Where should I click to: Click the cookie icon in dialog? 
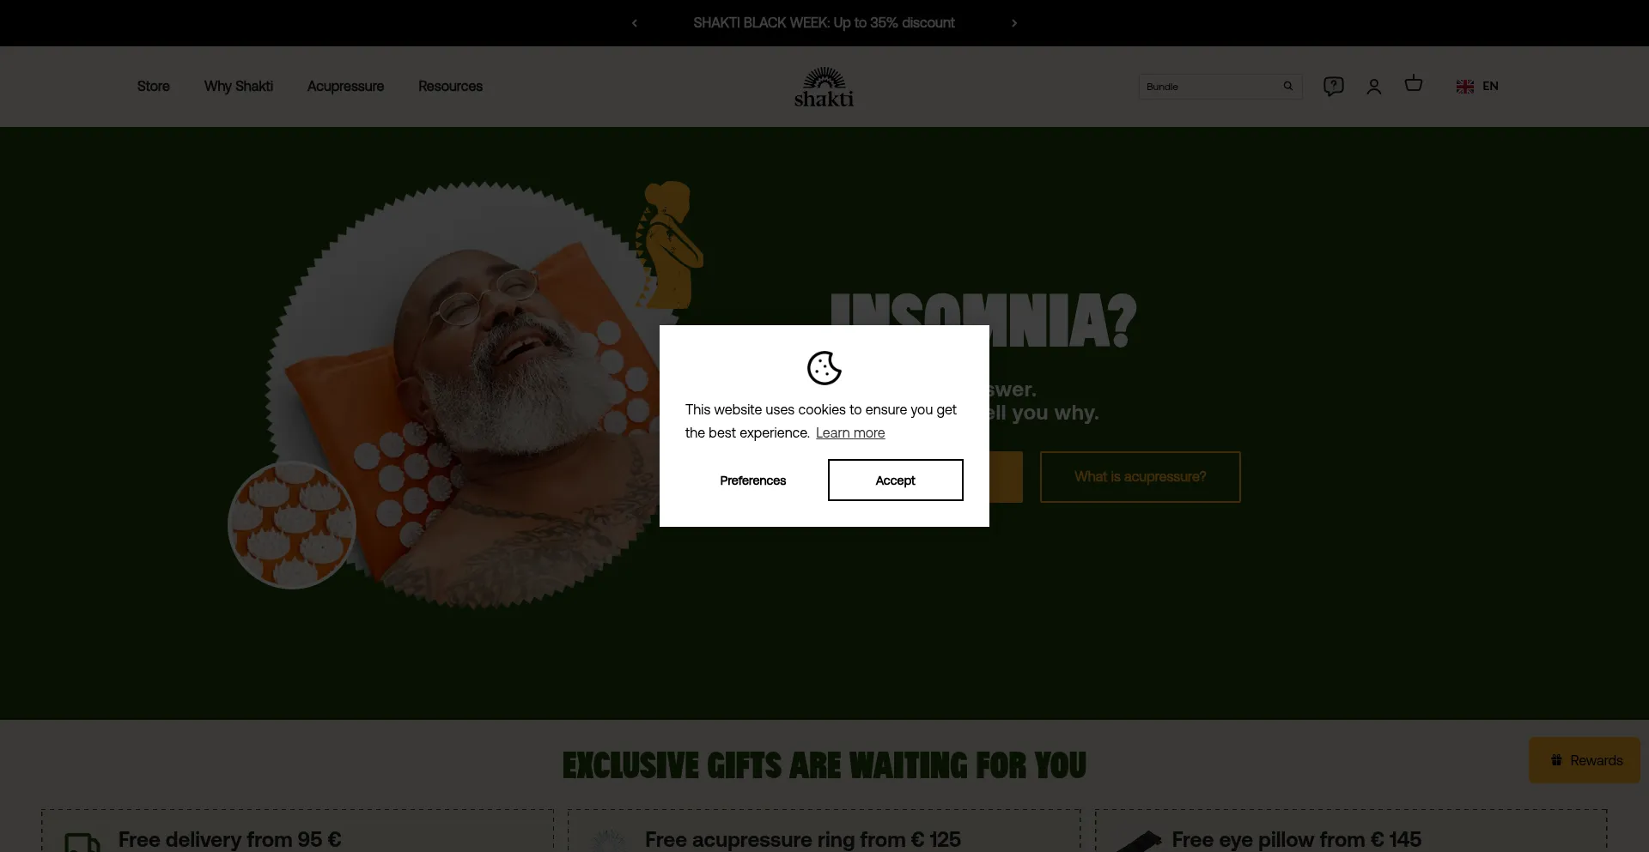(824, 368)
